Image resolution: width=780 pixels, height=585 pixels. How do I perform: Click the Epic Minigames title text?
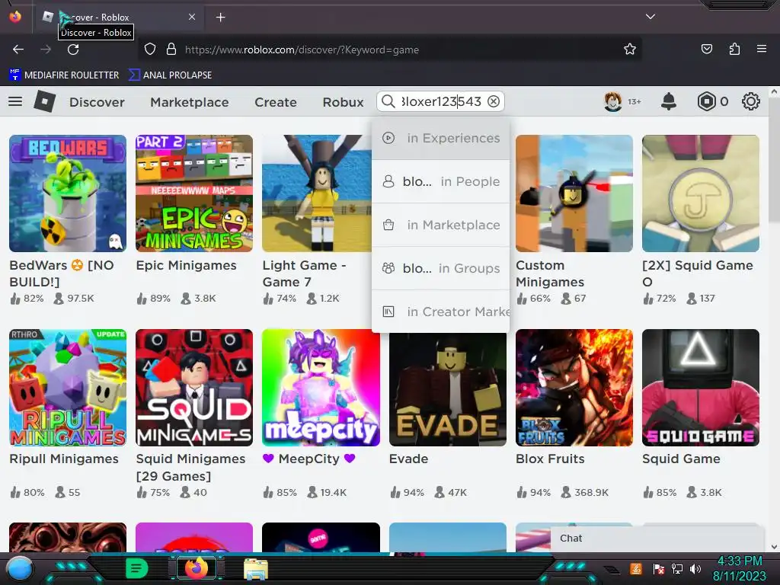[186, 266]
